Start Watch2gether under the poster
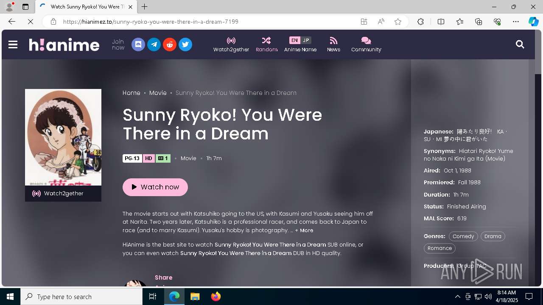Screen dimensions: 543x305 pyautogui.click(x=63, y=194)
